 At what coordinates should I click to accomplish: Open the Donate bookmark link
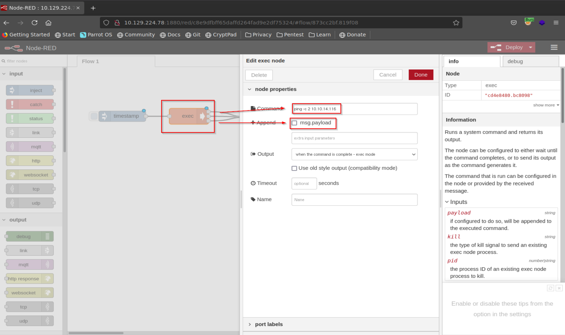(x=352, y=35)
